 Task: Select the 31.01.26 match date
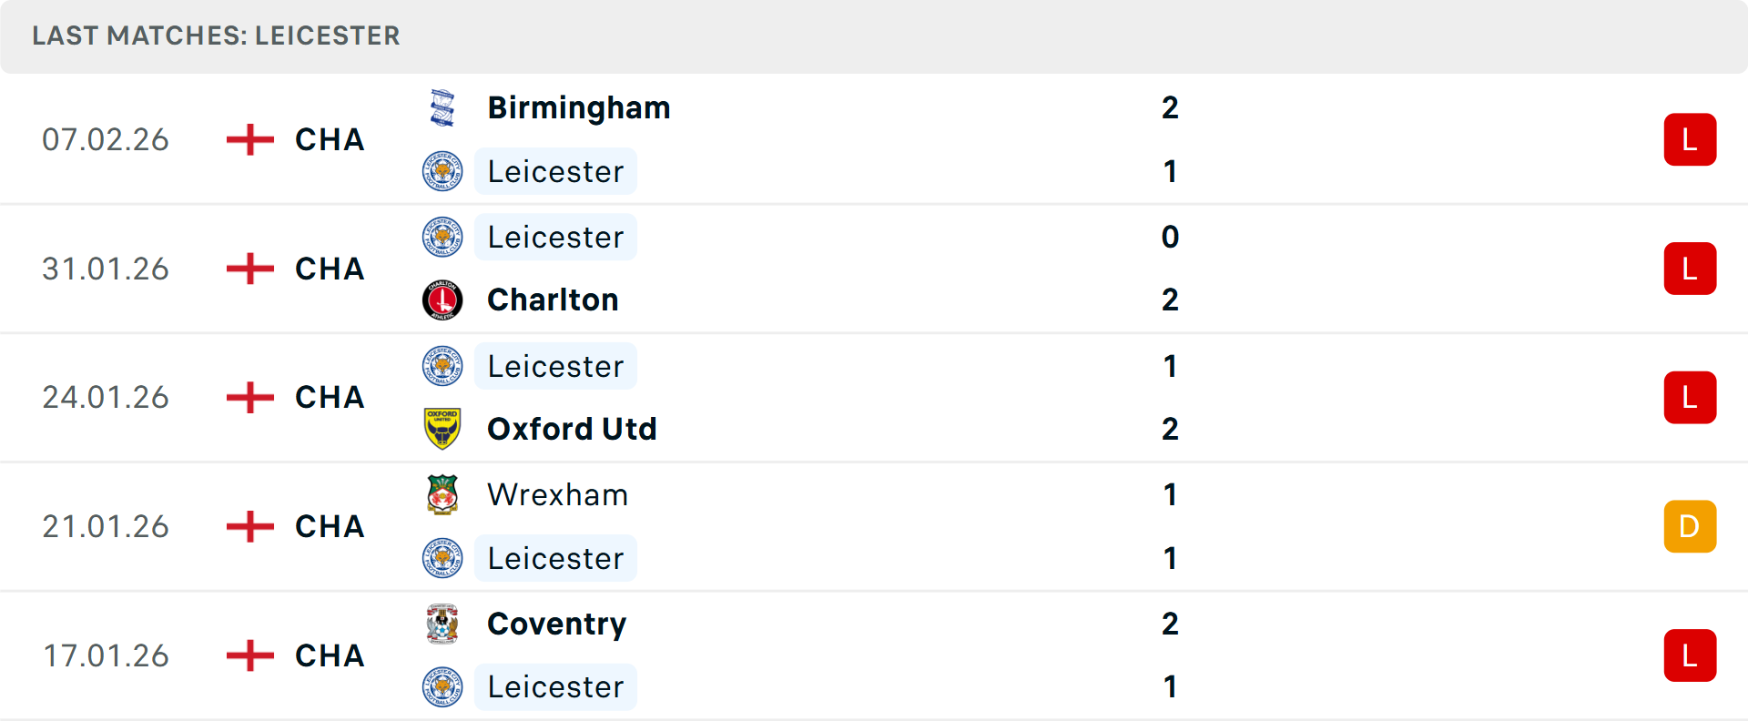click(106, 269)
